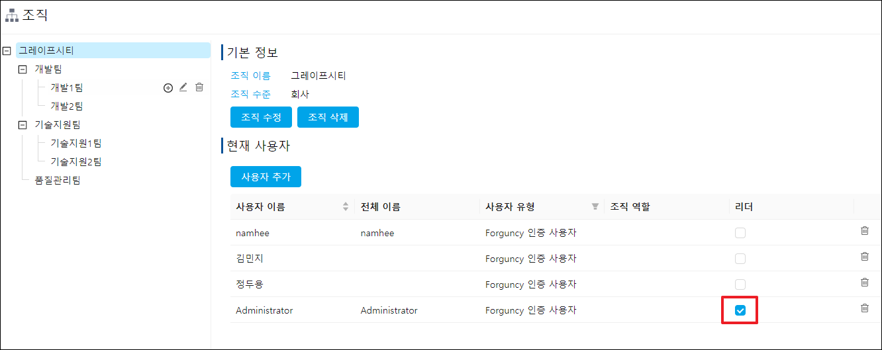This screenshot has height=350, width=882.
Task: Click trash icon in 정두용 row
Action: (x=864, y=283)
